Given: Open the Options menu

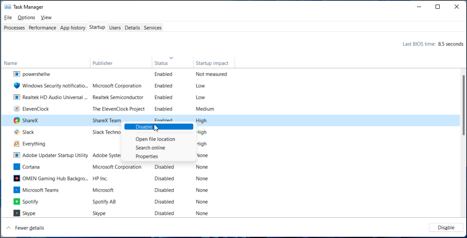Looking at the screenshot, I should click(x=26, y=17).
